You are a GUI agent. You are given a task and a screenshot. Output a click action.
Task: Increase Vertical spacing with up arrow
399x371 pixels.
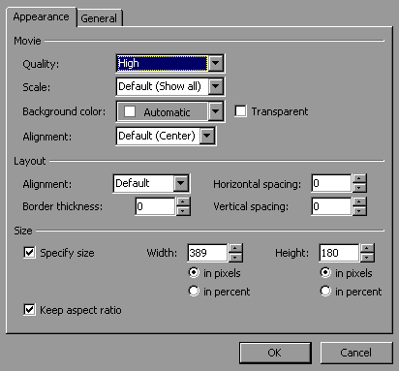pos(359,201)
